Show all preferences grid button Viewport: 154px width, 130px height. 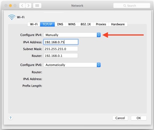tap(37, 5)
